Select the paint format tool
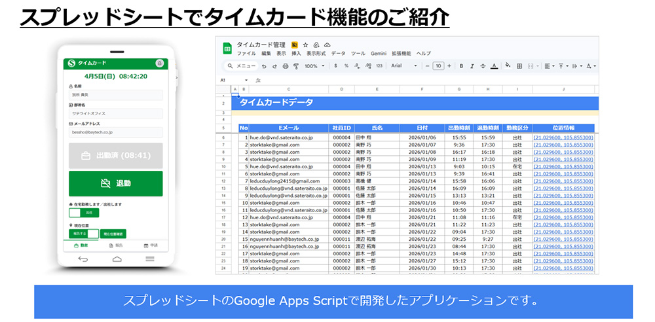 [x=295, y=66]
